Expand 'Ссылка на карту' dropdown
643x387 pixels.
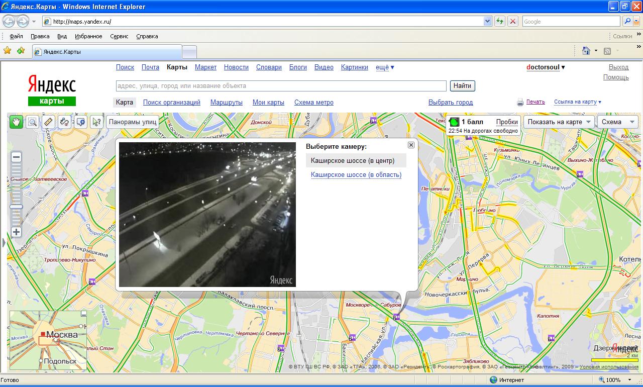(578, 102)
